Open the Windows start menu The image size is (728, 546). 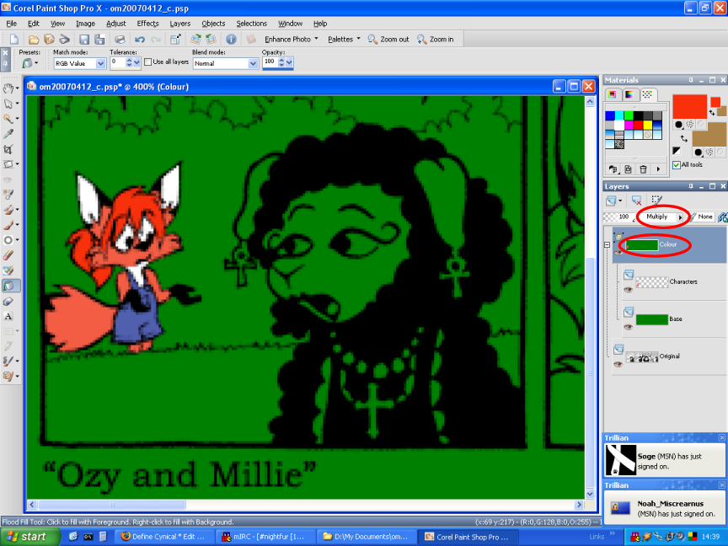pyautogui.click(x=30, y=537)
